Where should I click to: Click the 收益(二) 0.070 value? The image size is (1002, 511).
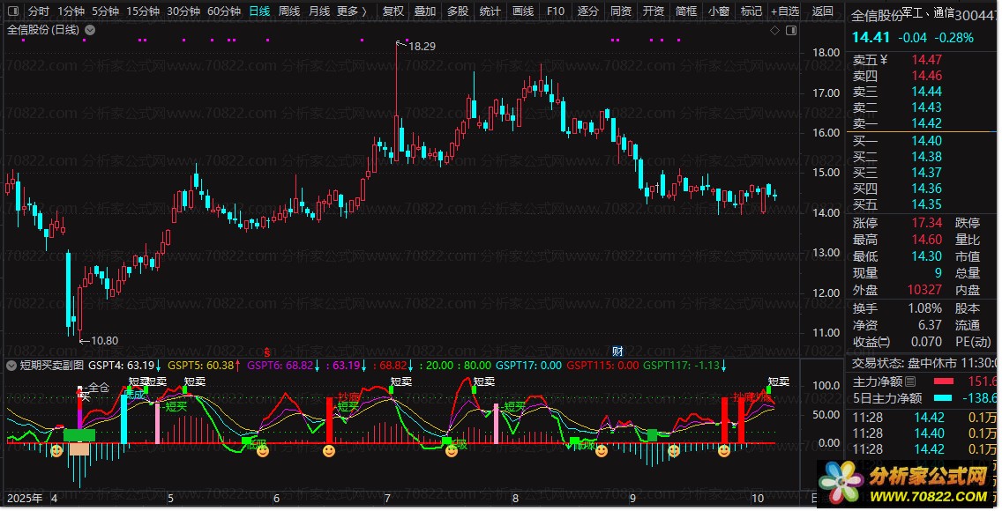pos(927,342)
